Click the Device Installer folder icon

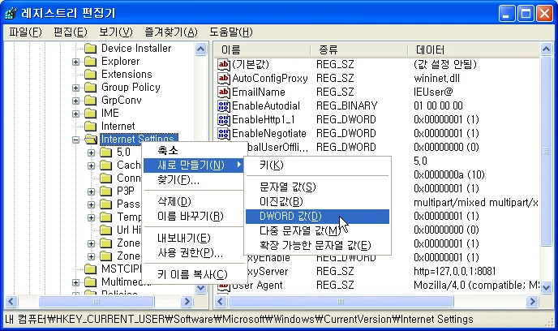pyautogui.click(x=91, y=48)
